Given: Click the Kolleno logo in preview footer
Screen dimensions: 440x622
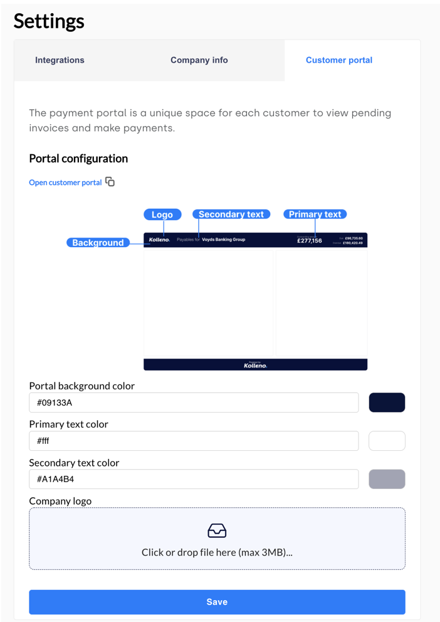Looking at the screenshot, I should click(255, 365).
